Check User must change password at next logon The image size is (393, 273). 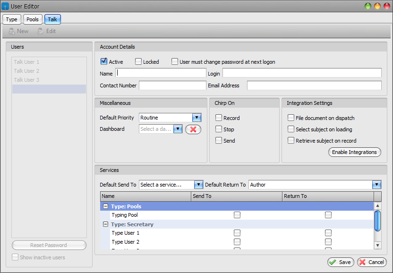coord(175,61)
